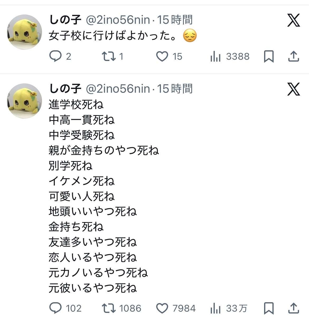The height and width of the screenshot is (324, 309).
Task: Click the X logo on second tweet
Action: point(293,89)
